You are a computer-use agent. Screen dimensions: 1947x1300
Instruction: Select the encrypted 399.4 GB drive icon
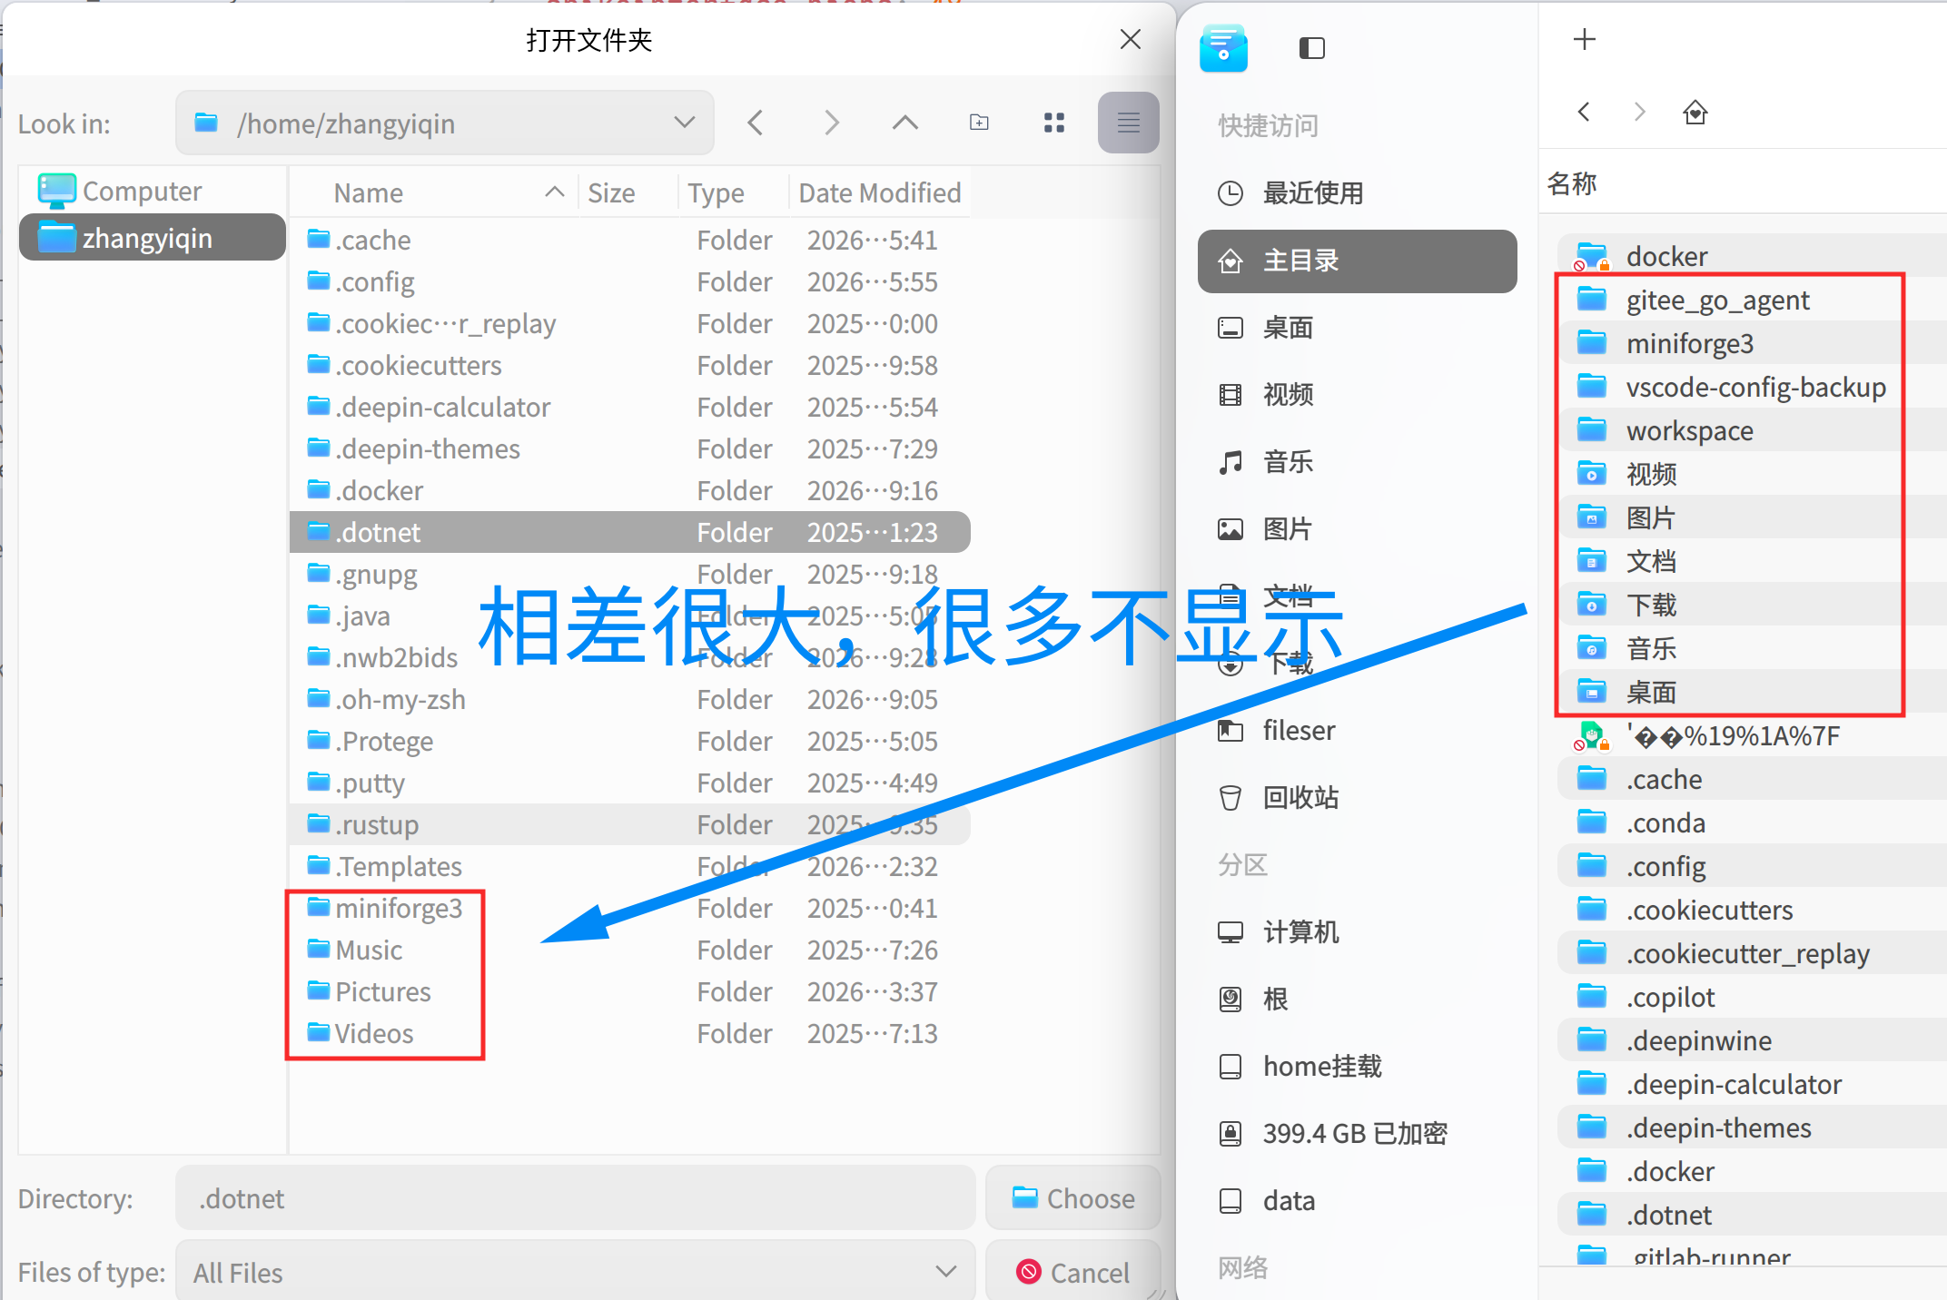(1230, 1134)
